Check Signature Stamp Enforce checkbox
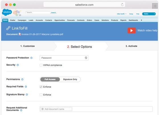This screenshot has width=159, height=115. coord(41,95)
